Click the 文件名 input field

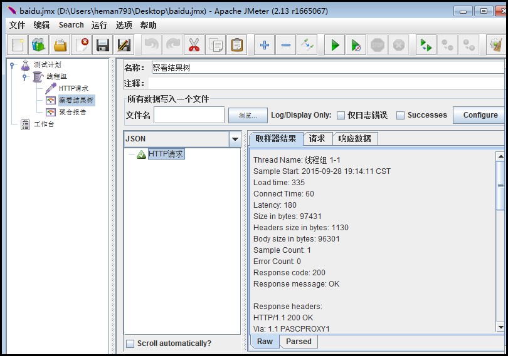point(189,115)
